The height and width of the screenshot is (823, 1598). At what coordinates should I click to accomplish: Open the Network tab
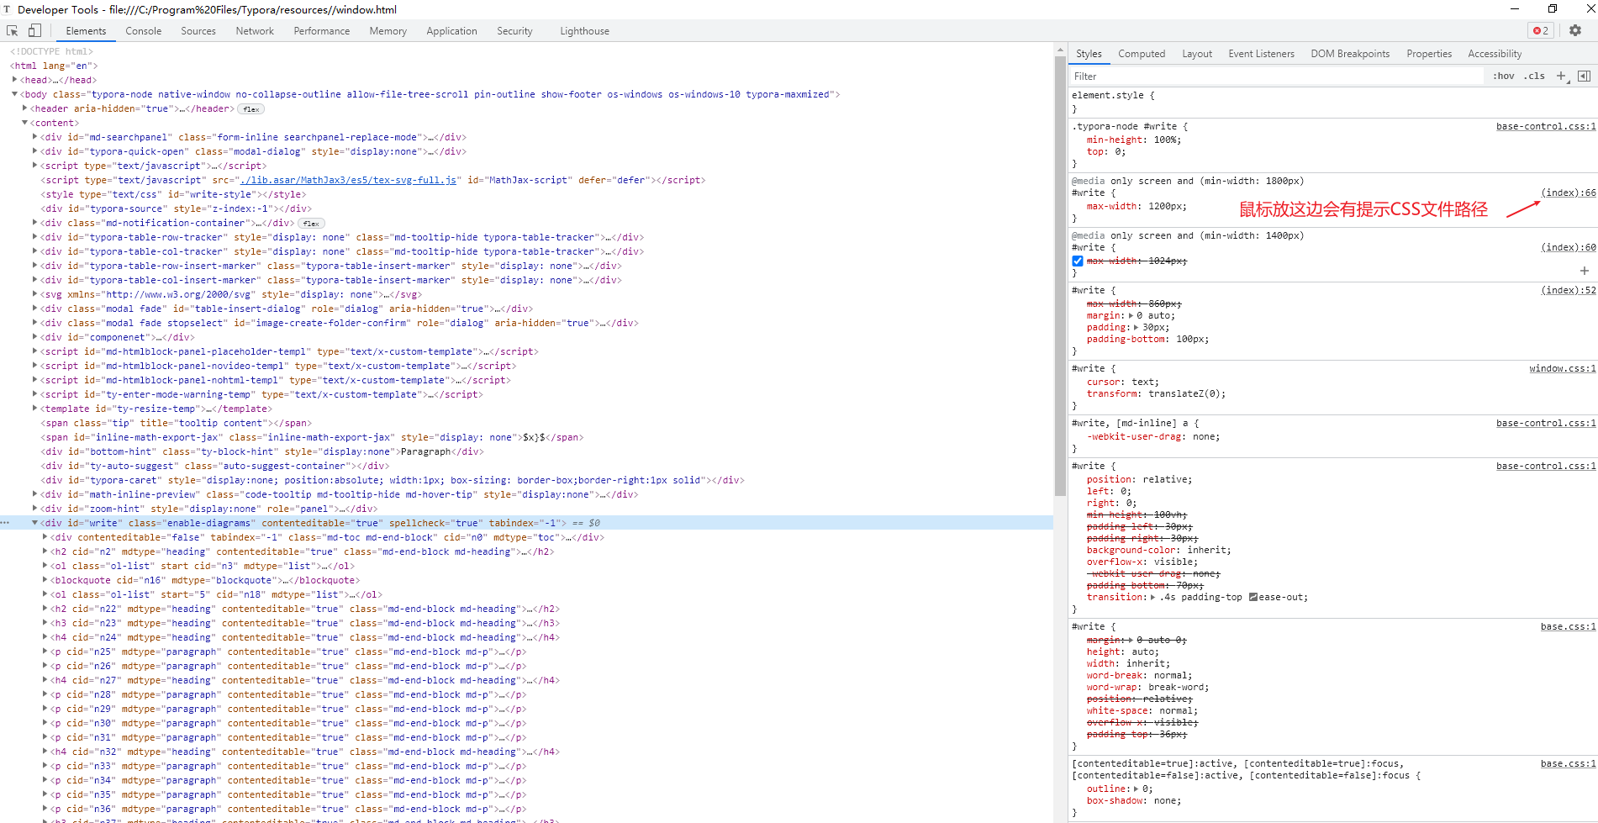click(255, 31)
